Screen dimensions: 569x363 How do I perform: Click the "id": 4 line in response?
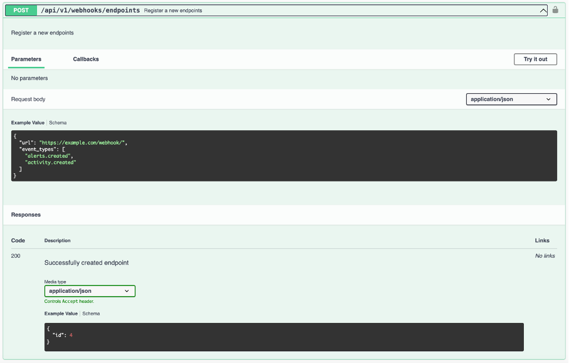[x=63, y=335]
